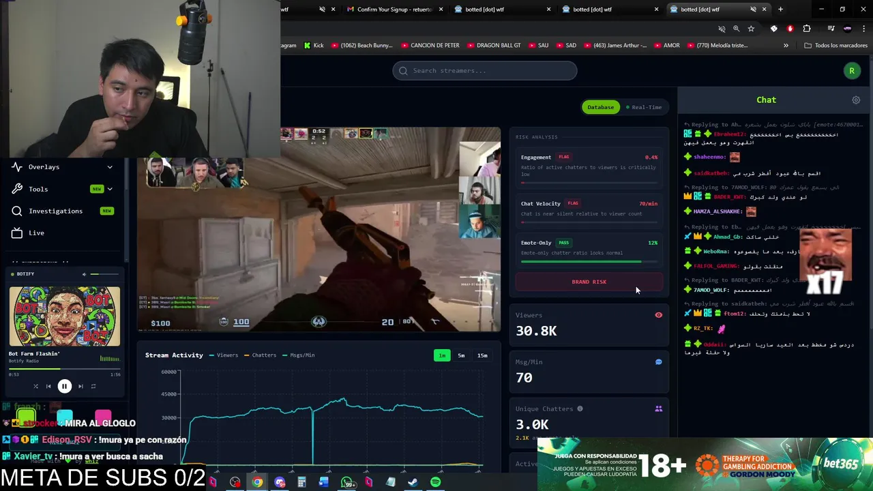This screenshot has width=873, height=491.
Task: Select the 1m chart range
Action: [x=442, y=355]
